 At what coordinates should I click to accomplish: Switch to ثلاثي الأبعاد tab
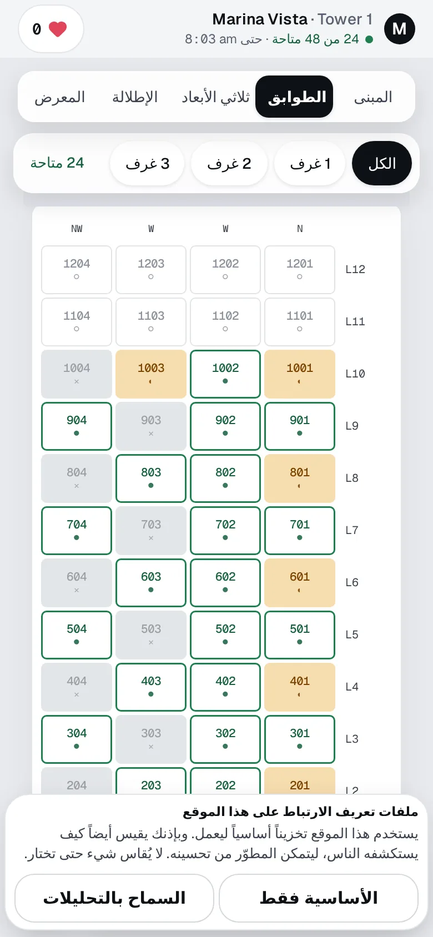215,97
